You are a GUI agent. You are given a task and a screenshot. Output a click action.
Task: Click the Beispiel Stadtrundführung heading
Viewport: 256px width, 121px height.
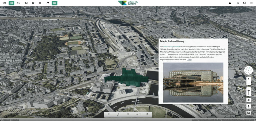tap(172, 41)
